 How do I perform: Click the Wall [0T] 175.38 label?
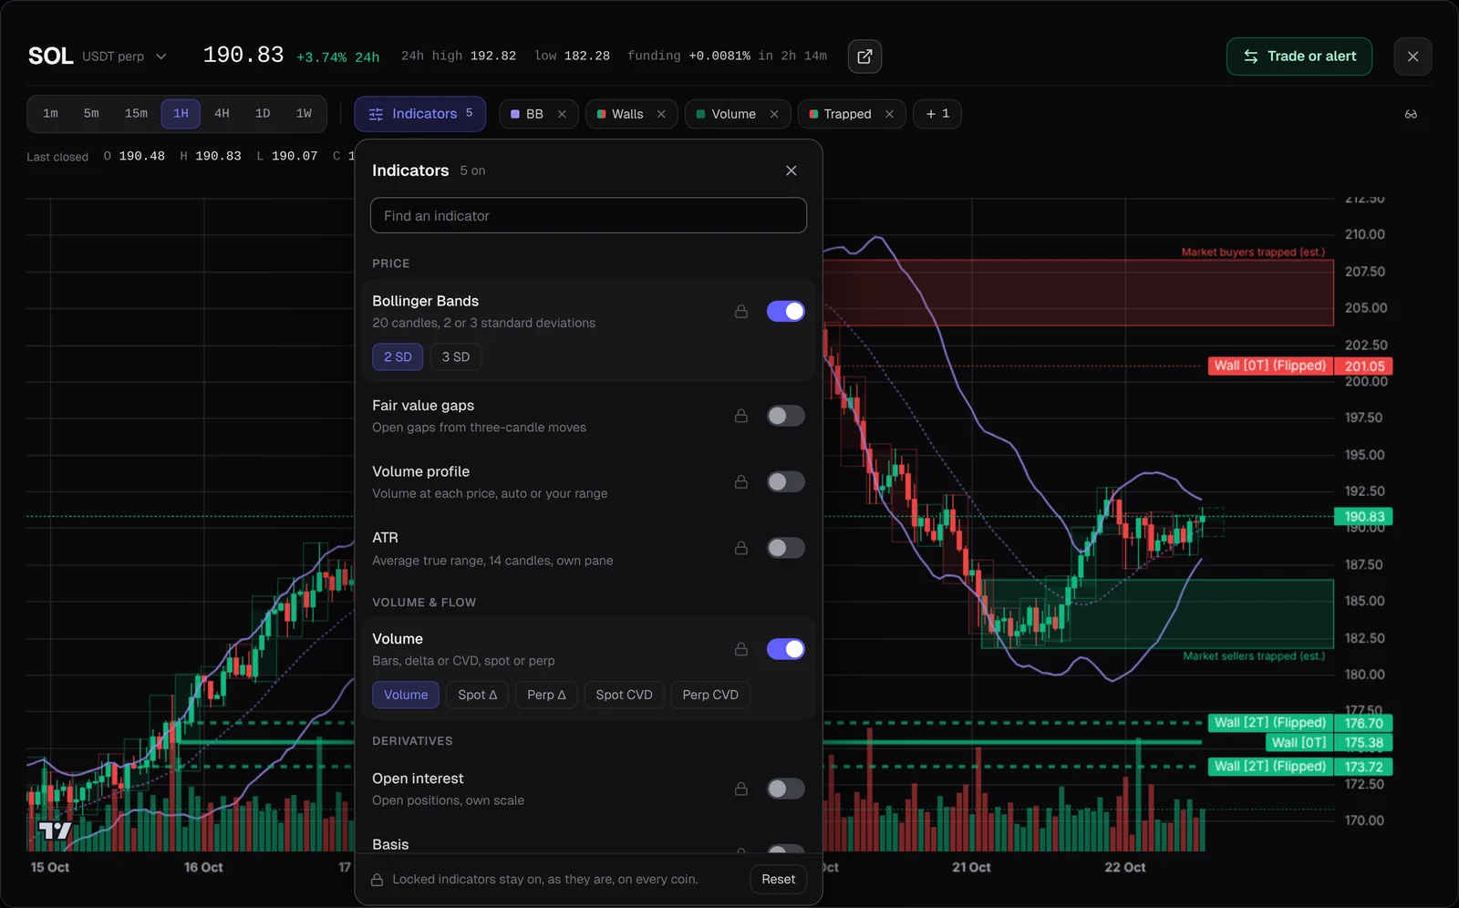pyautogui.click(x=1330, y=743)
